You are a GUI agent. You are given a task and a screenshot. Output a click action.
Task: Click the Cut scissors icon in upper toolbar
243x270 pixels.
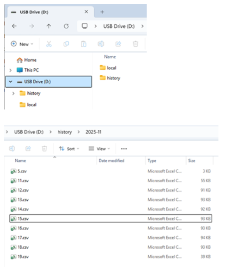[49, 44]
